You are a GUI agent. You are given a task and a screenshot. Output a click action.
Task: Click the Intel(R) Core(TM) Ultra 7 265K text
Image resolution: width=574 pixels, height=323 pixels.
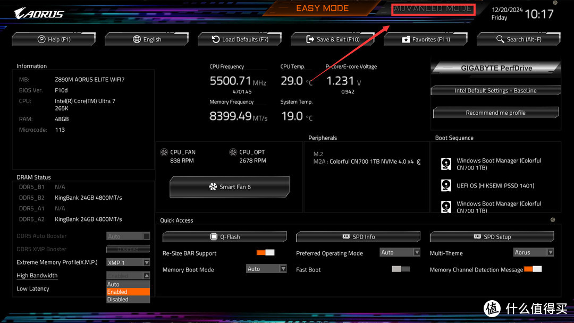pyautogui.click(x=85, y=105)
